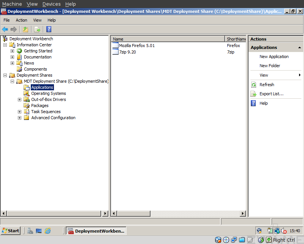This screenshot has width=304, height=244.
Task: Click the Forward arrow toolbar icon
Action: (14, 30)
